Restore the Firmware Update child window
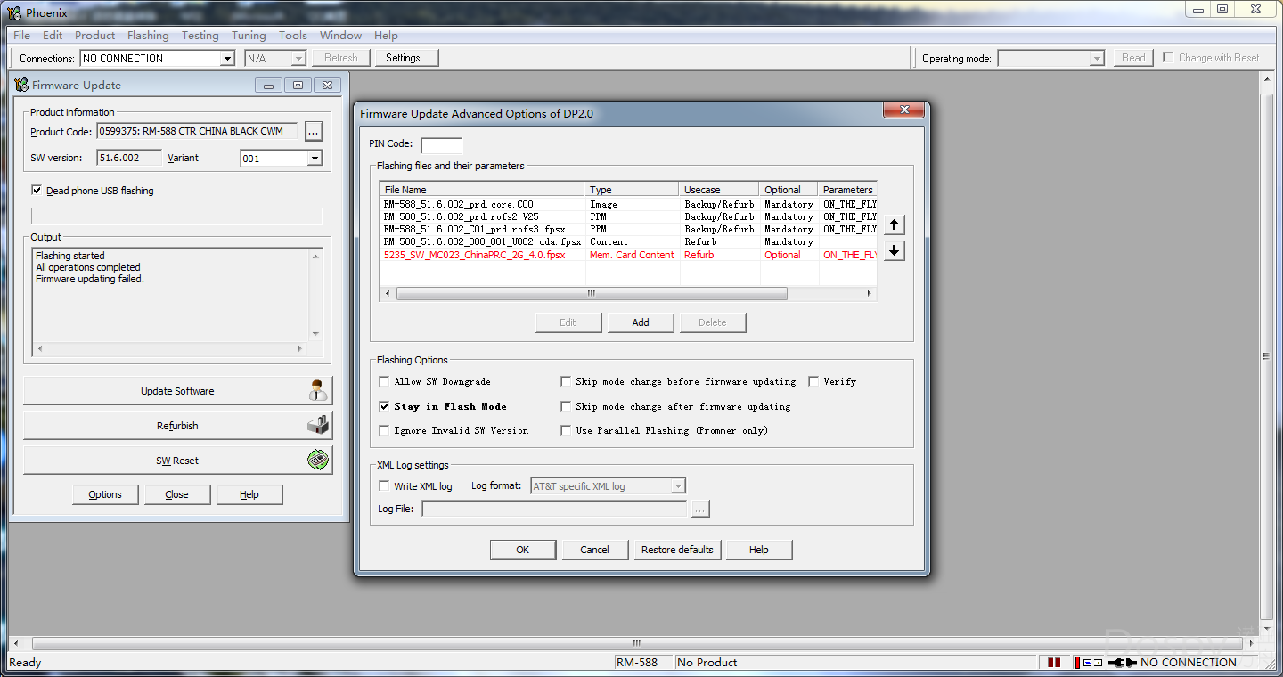 pos(298,85)
